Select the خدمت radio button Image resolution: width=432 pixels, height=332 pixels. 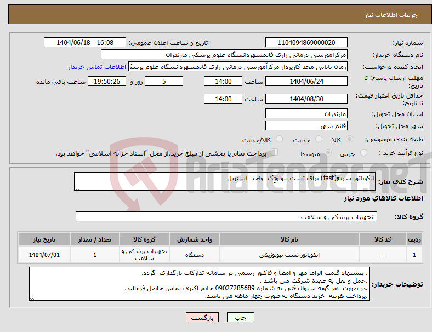319,139
